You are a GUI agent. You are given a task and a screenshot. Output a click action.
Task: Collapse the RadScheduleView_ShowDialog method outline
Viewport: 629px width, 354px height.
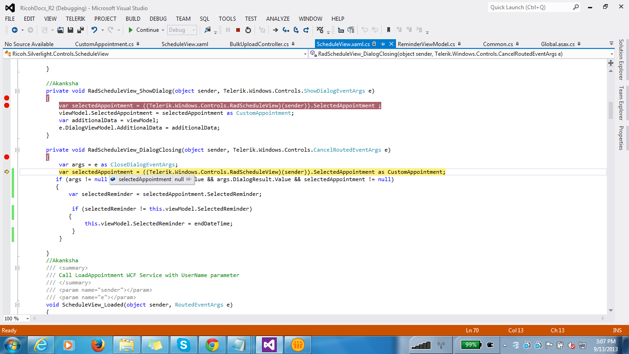(x=17, y=91)
